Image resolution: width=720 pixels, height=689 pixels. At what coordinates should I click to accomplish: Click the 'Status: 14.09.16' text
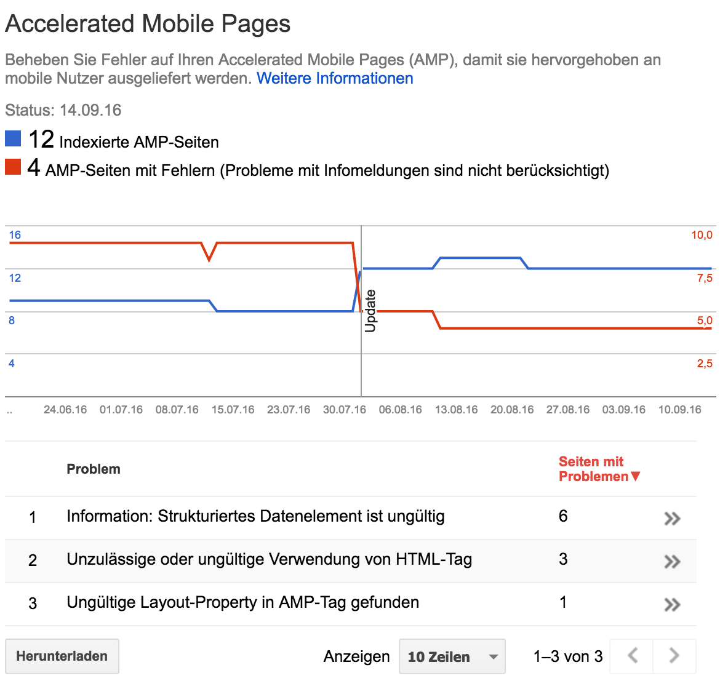tap(63, 110)
